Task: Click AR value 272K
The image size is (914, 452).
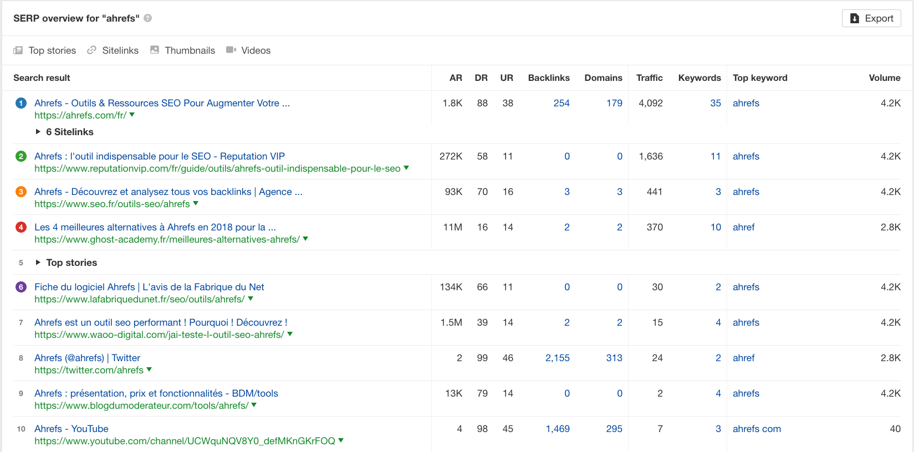Action: coord(451,156)
